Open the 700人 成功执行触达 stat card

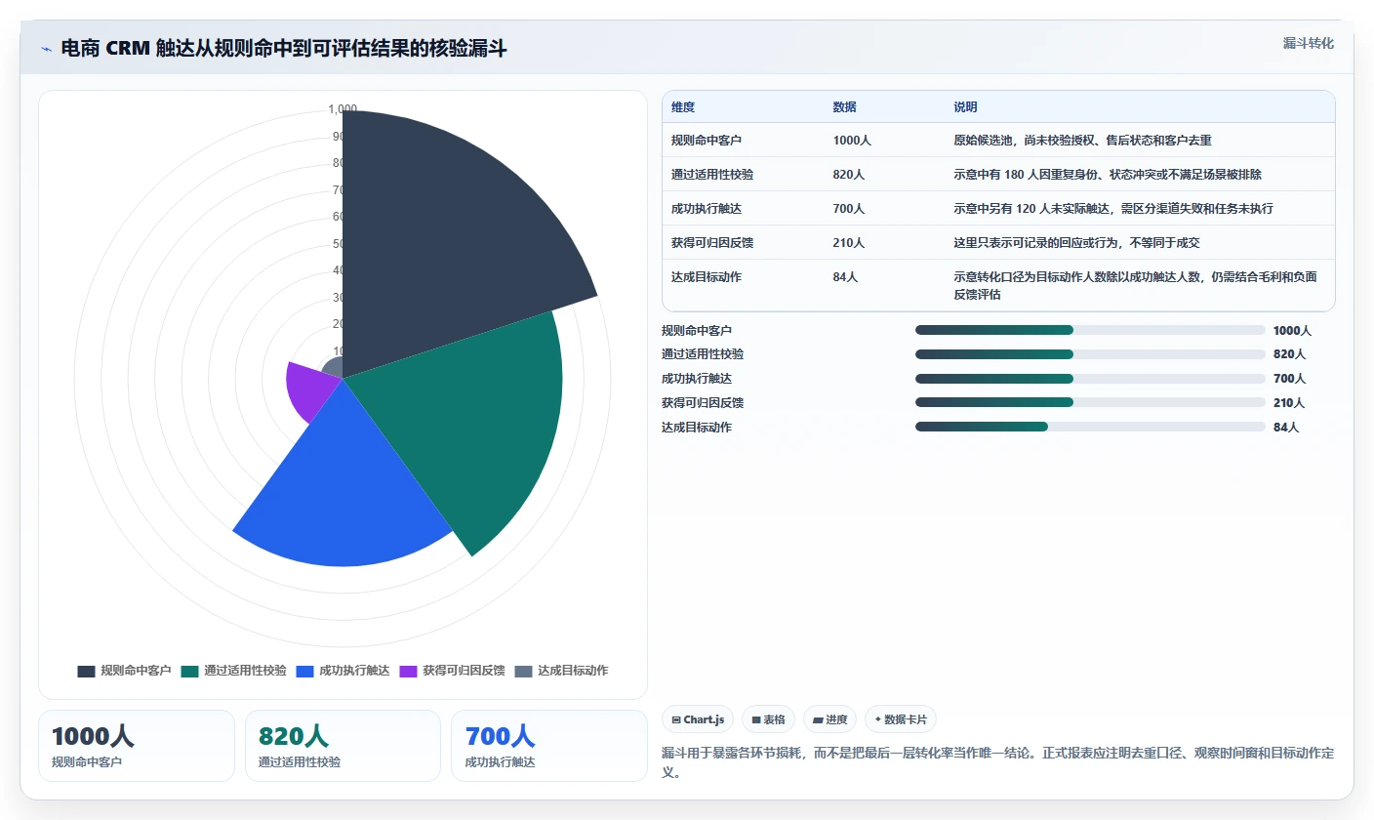(x=548, y=746)
